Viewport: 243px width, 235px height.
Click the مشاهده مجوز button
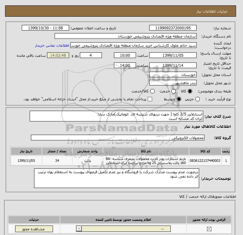click(34, 229)
